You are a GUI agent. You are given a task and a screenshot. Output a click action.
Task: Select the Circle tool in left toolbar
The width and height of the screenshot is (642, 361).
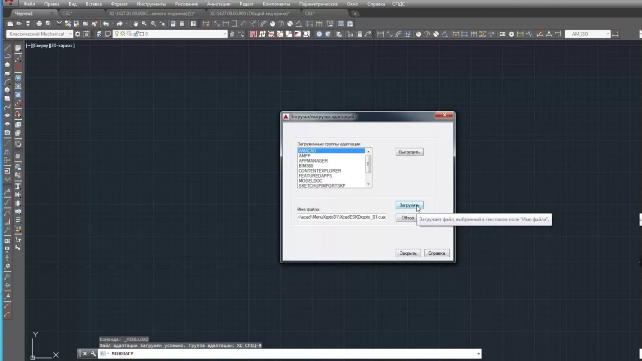pyautogui.click(x=7, y=90)
